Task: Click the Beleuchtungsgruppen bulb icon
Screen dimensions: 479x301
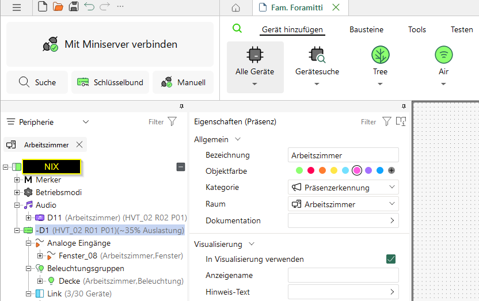Action: [40, 268]
